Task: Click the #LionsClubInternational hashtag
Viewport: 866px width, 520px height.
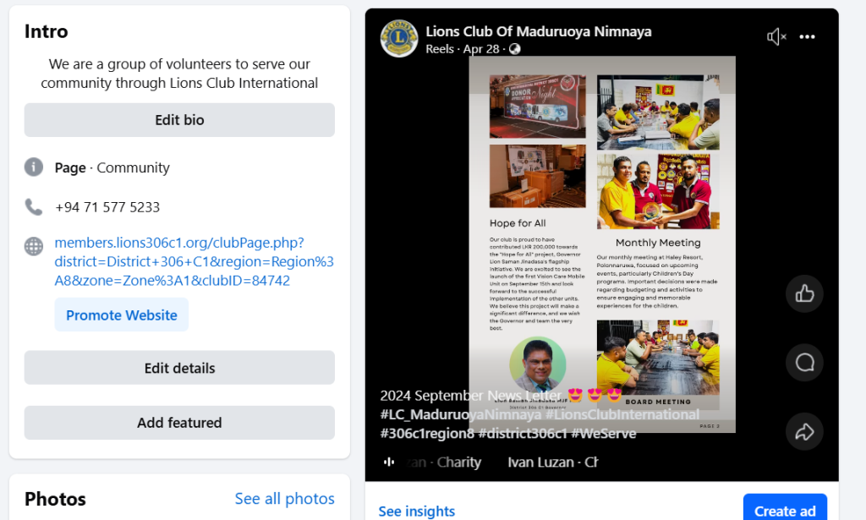Action: [622, 414]
